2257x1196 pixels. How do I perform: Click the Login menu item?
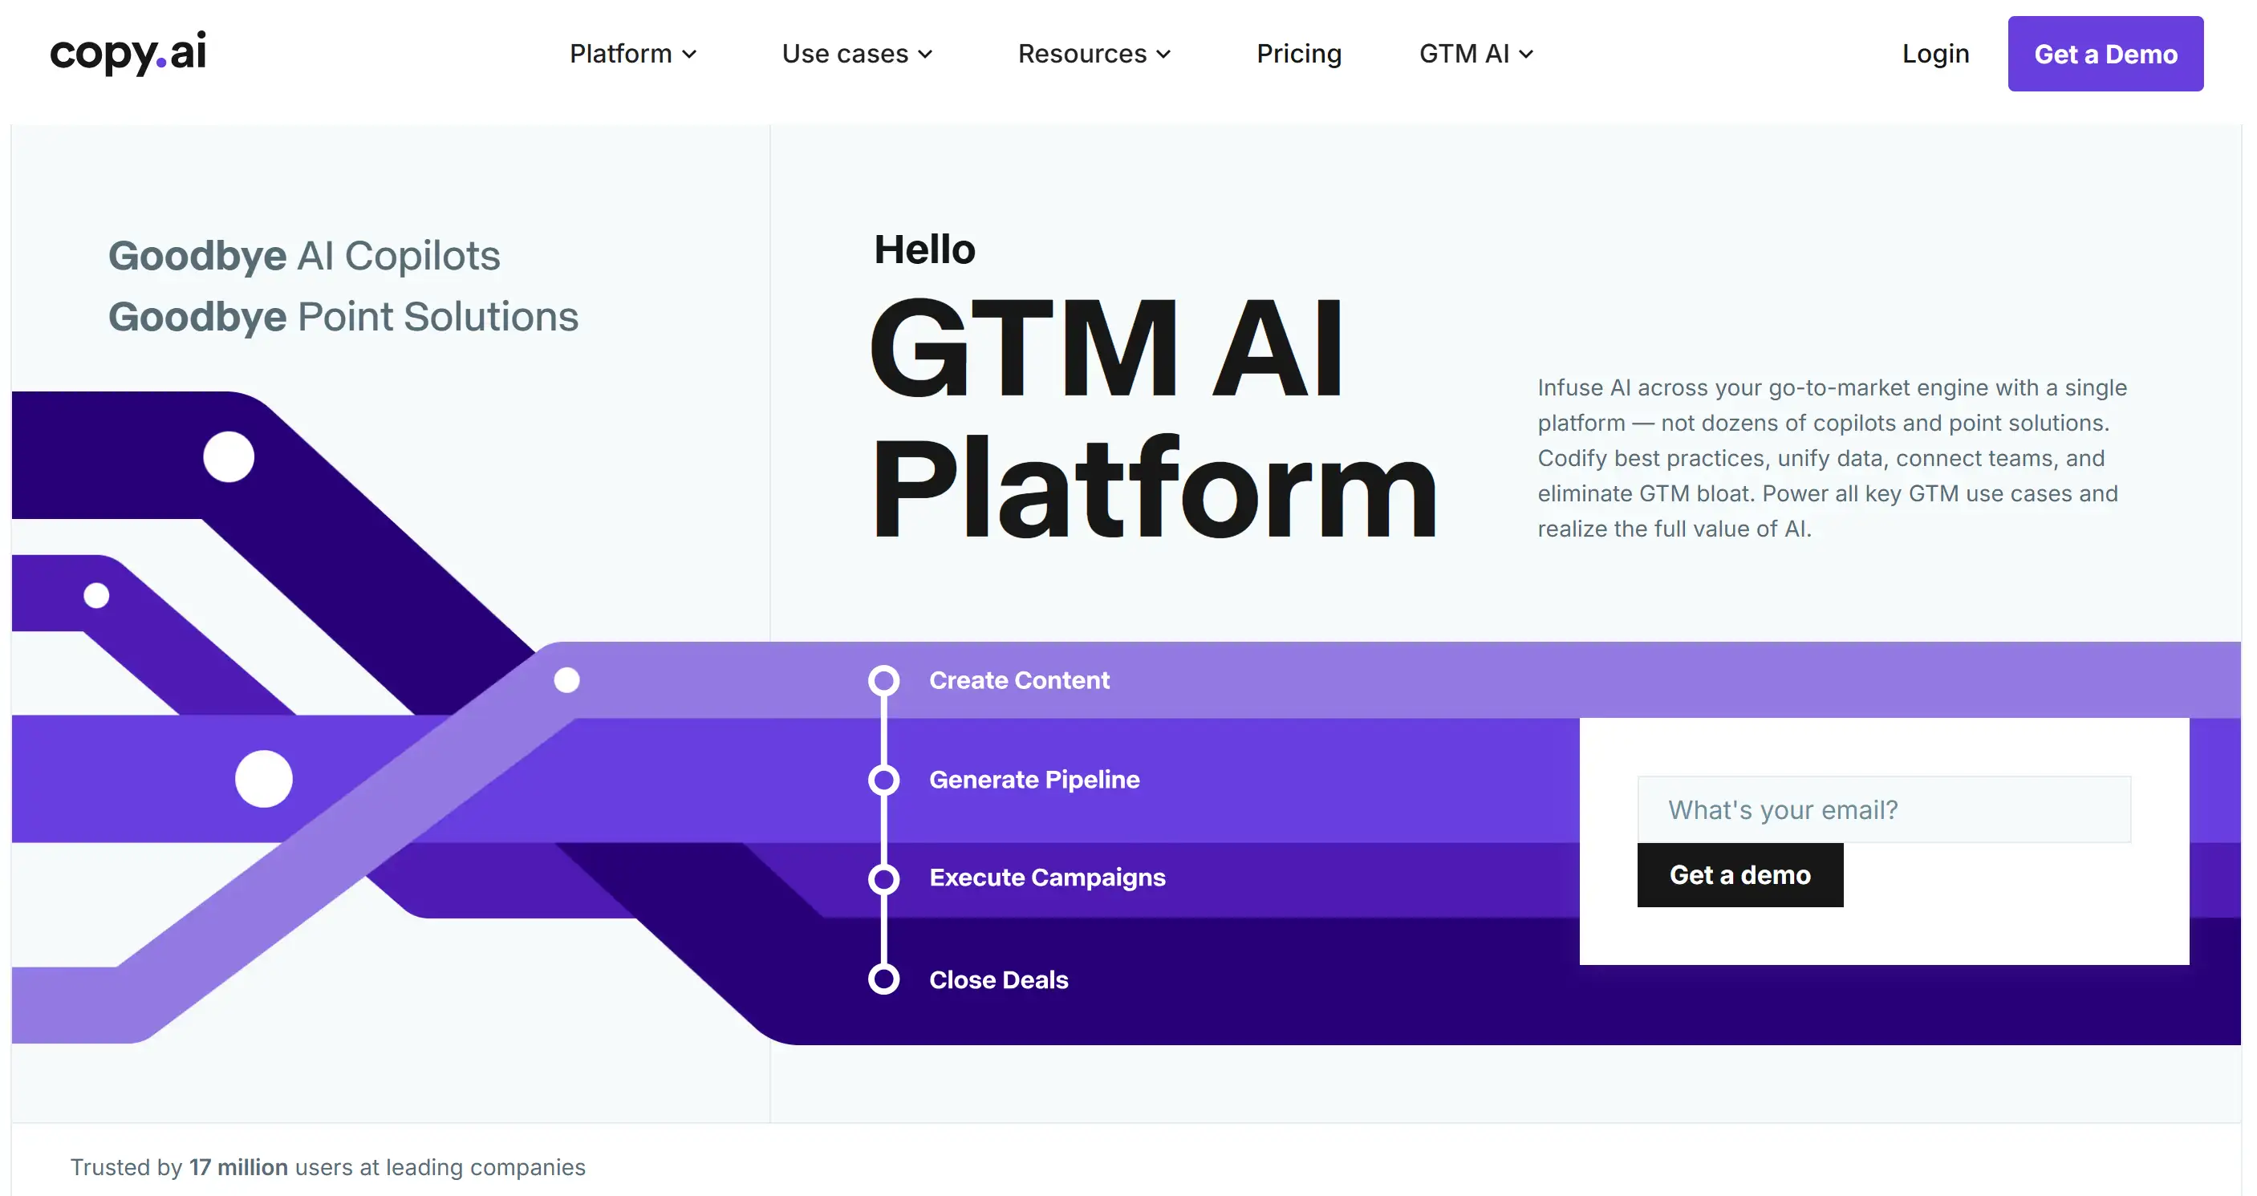1934,54
